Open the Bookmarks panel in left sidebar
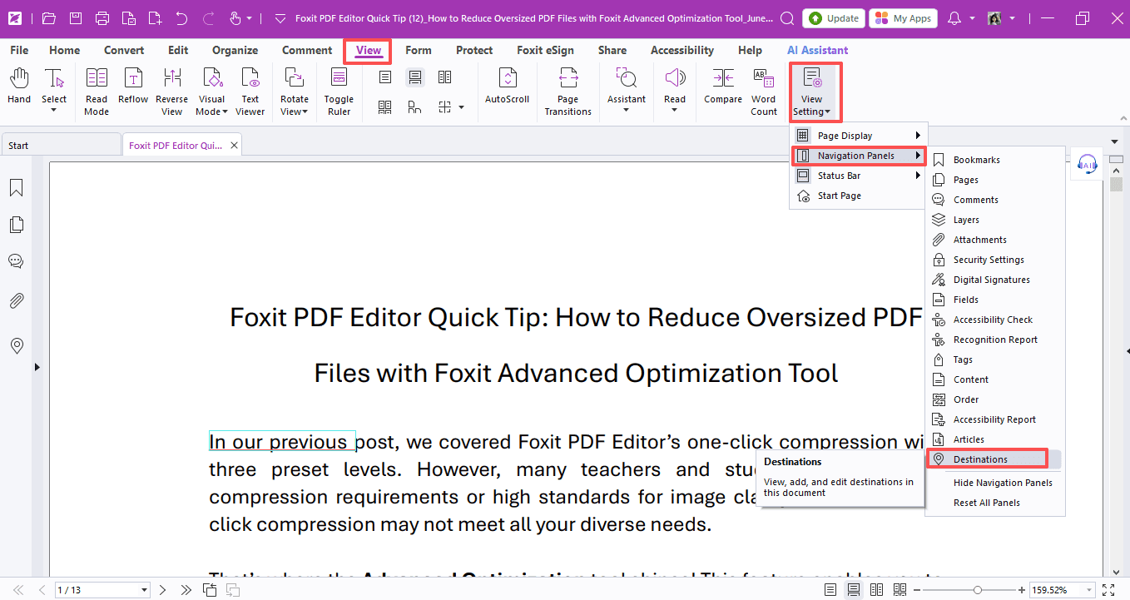This screenshot has width=1130, height=600. 16,188
